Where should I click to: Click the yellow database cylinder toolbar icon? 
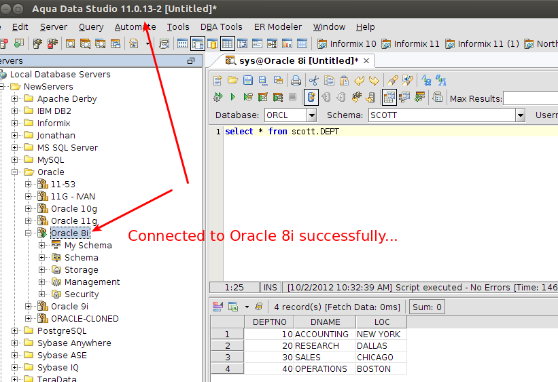pyautogui.click(x=212, y=44)
